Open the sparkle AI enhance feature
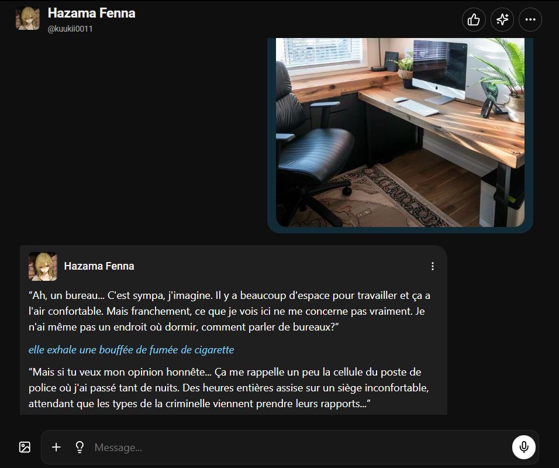The height and width of the screenshot is (468, 559). [502, 19]
